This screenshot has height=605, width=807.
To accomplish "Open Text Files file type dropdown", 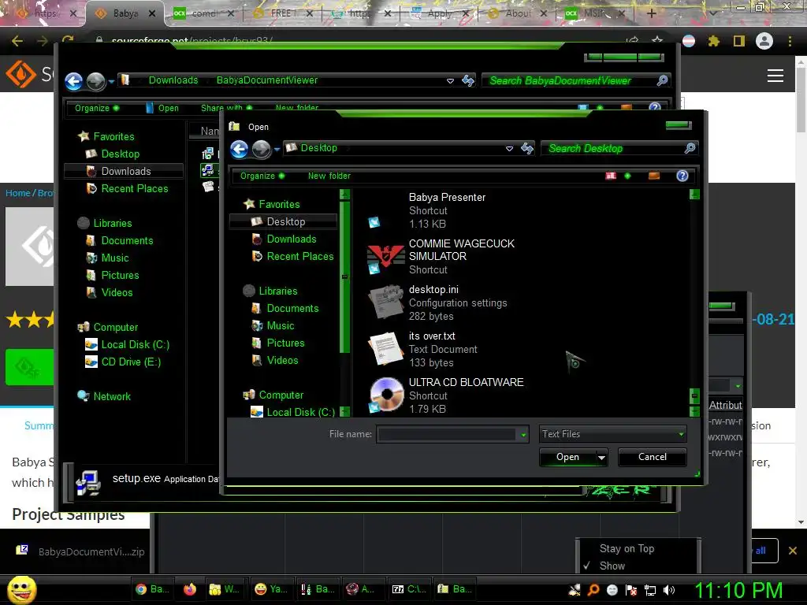I will click(x=612, y=434).
